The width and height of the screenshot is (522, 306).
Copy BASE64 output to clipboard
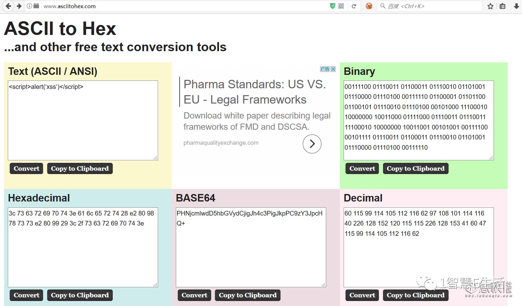247,295
